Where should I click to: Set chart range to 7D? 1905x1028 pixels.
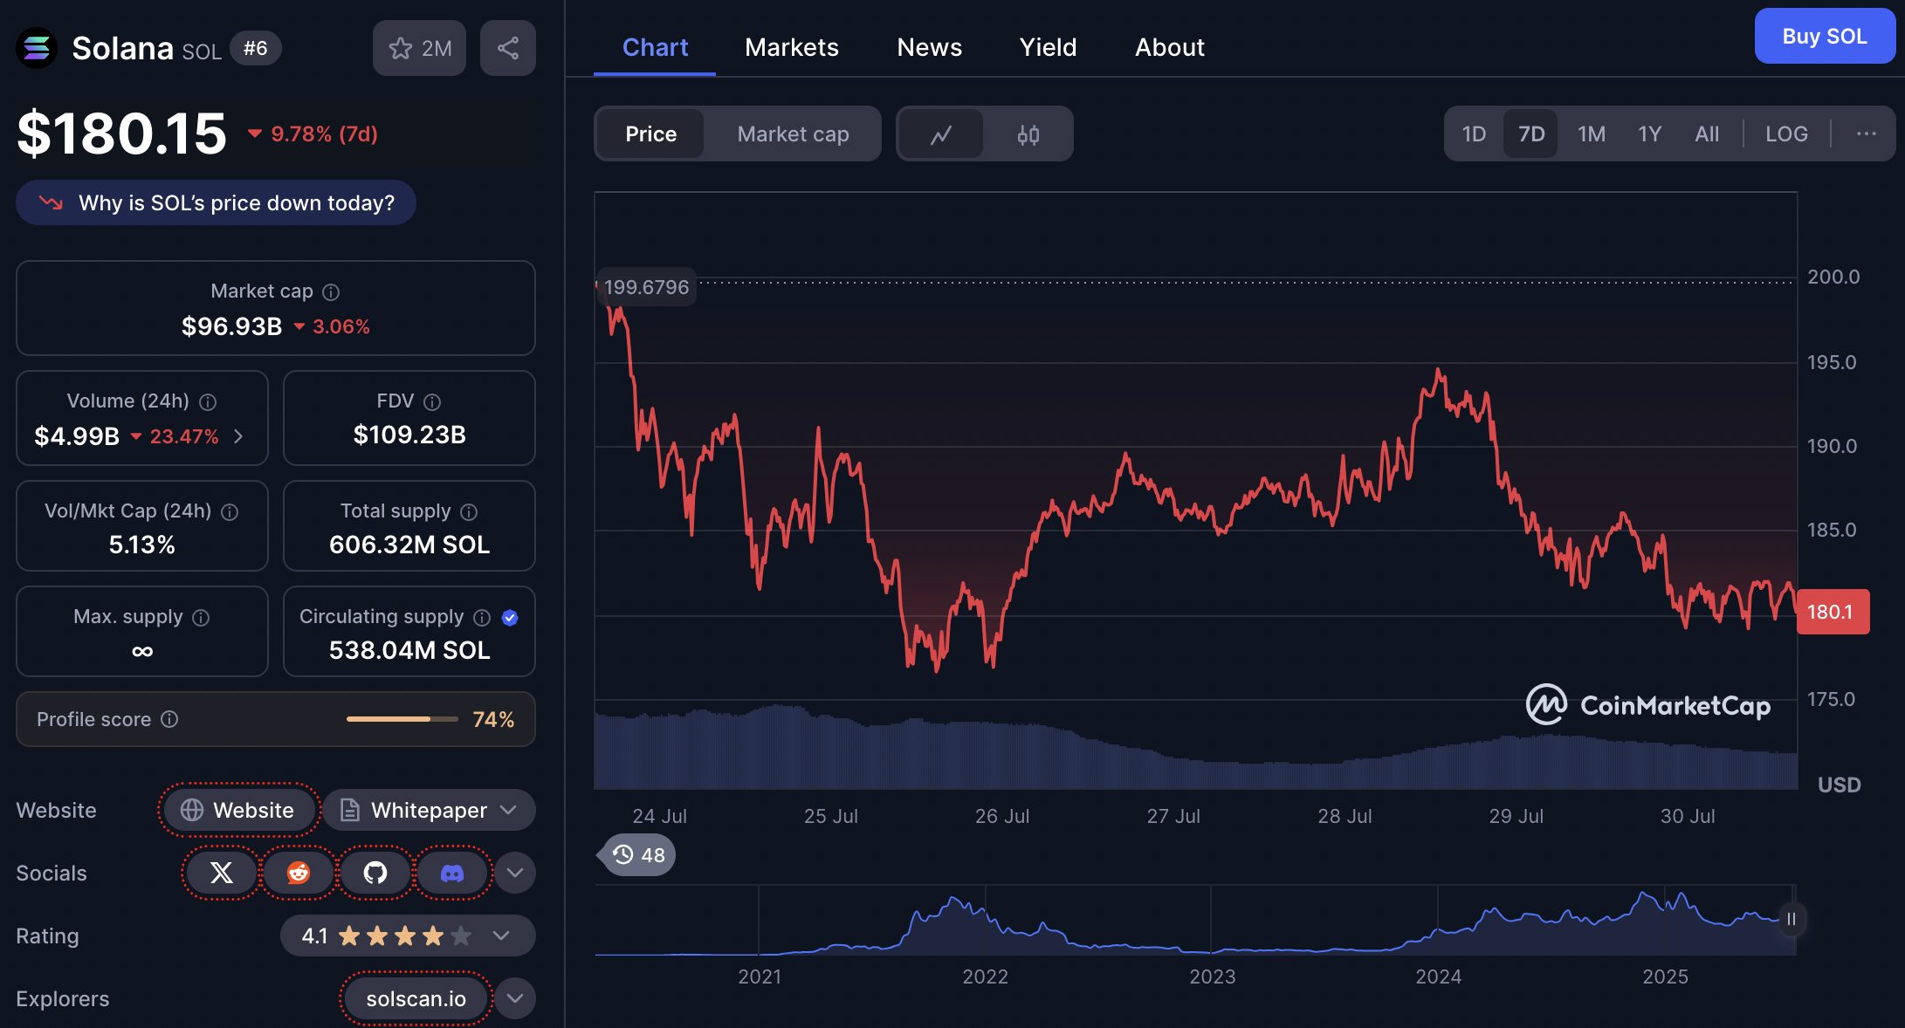coord(1531,134)
